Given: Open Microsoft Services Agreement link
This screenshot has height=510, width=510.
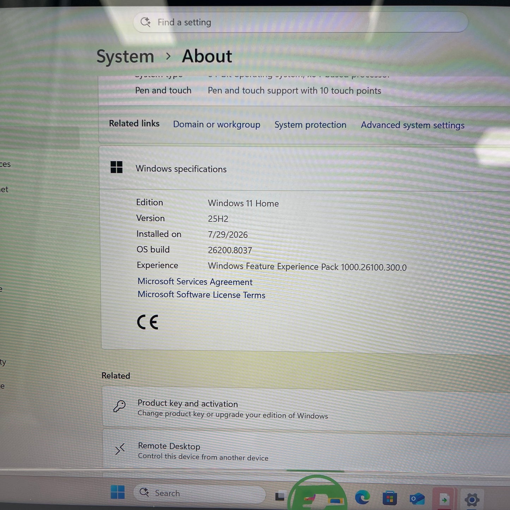Looking at the screenshot, I should [195, 282].
